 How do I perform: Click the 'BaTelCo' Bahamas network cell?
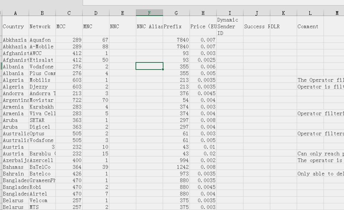42,167
